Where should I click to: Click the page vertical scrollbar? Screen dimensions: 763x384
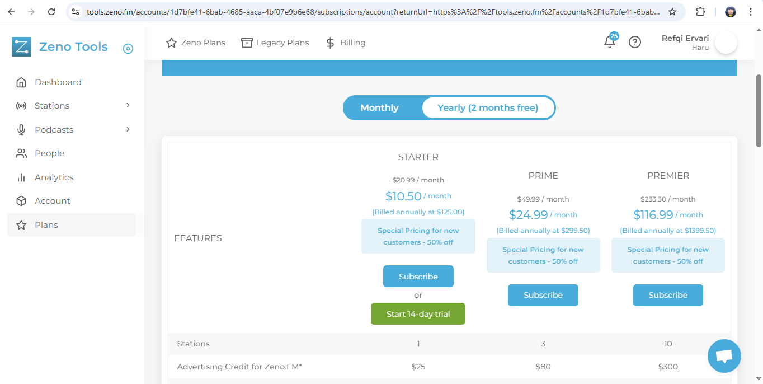click(x=759, y=110)
